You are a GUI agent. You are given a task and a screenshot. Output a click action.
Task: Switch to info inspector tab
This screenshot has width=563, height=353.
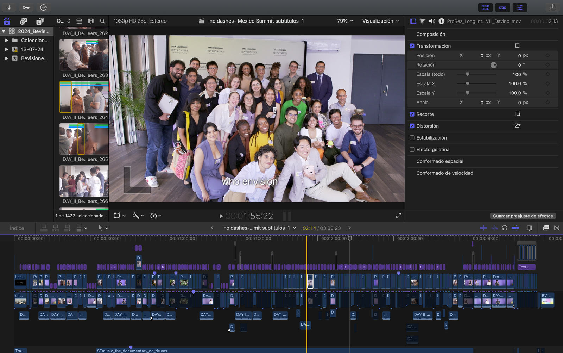(441, 21)
